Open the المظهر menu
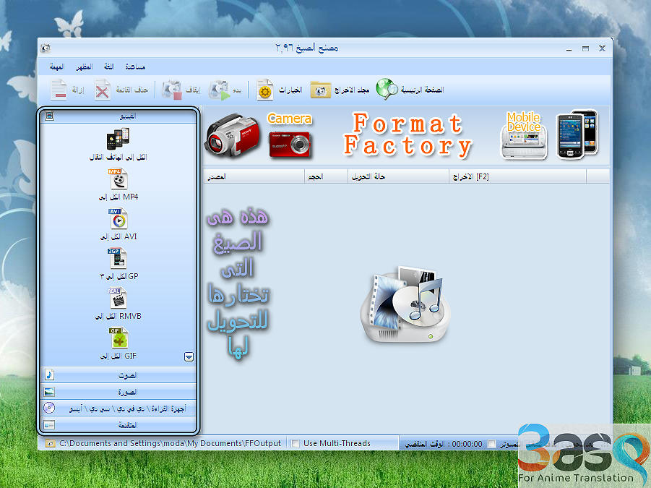 (x=85, y=67)
